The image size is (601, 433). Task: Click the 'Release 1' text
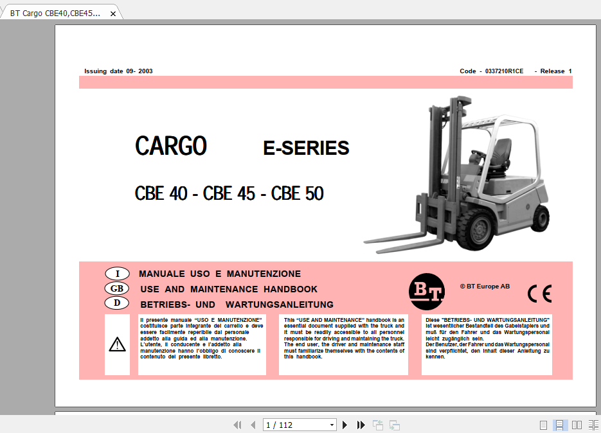(x=556, y=71)
